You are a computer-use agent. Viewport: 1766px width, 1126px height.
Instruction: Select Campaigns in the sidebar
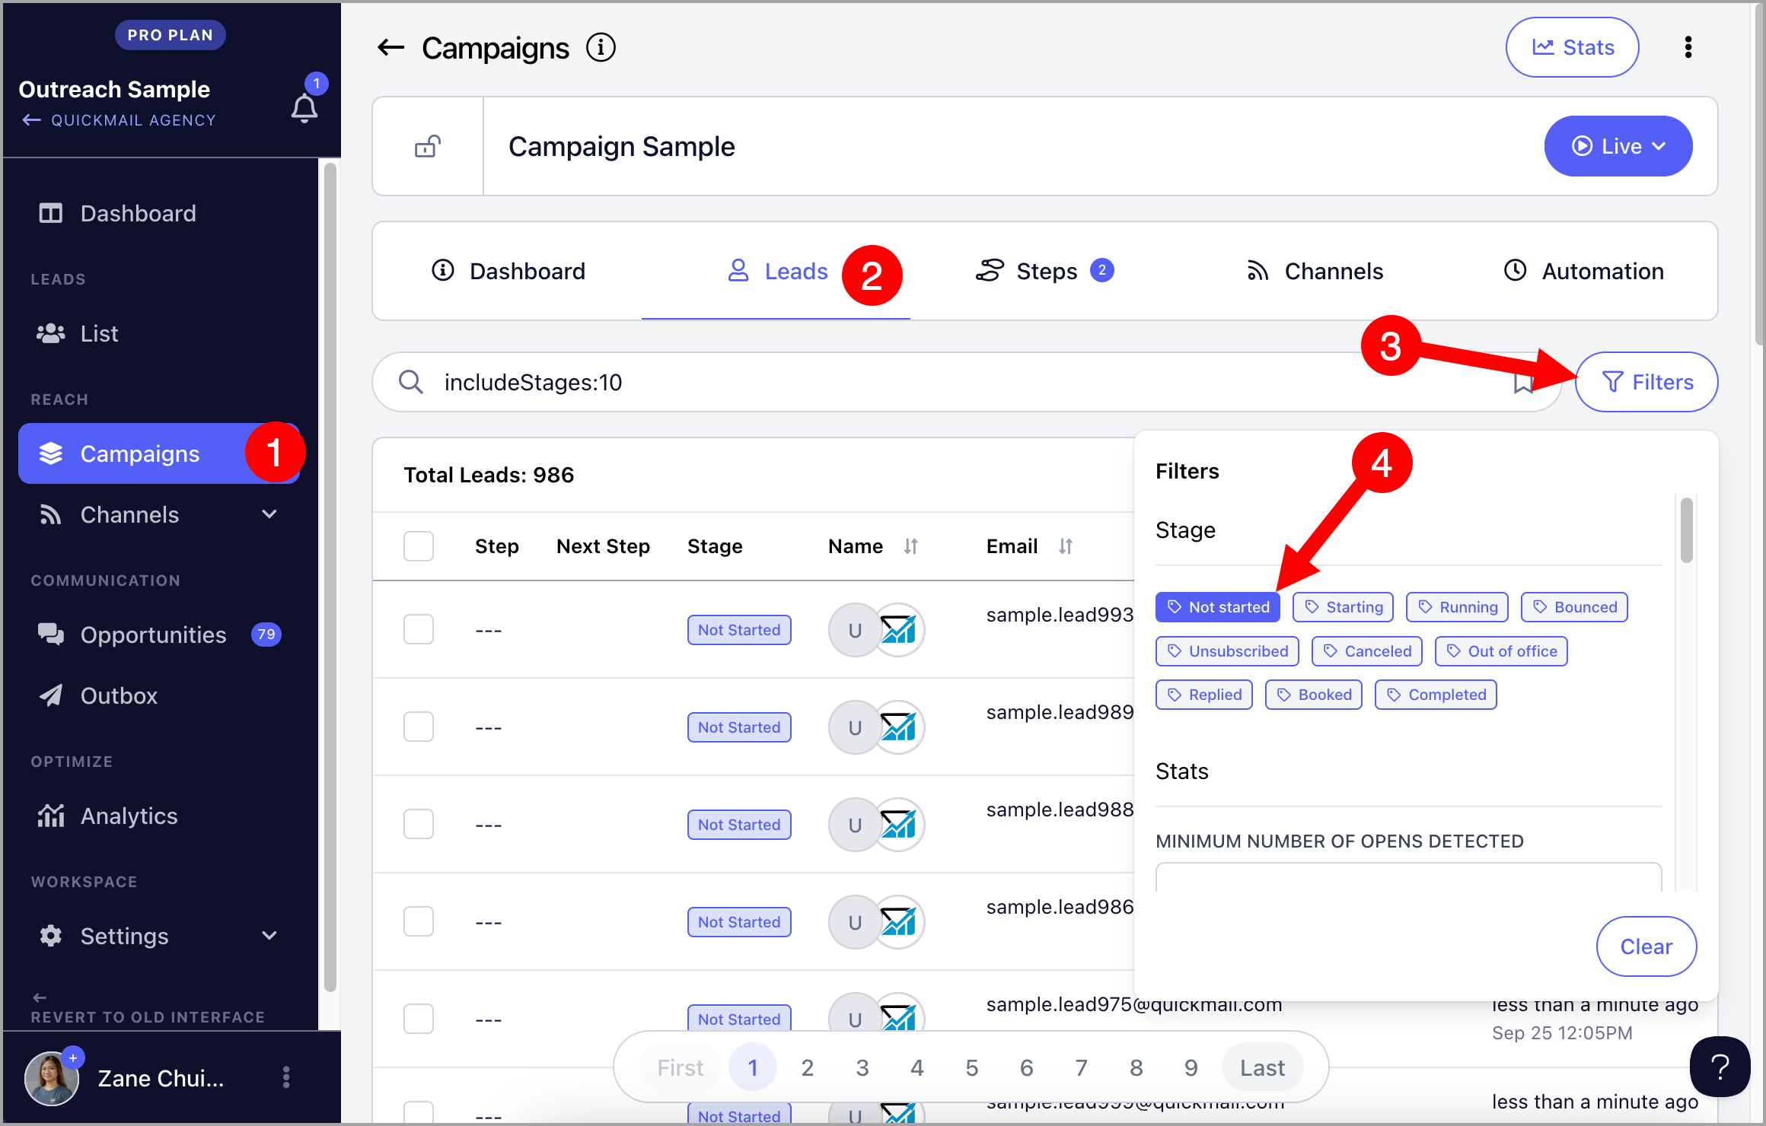tap(158, 453)
